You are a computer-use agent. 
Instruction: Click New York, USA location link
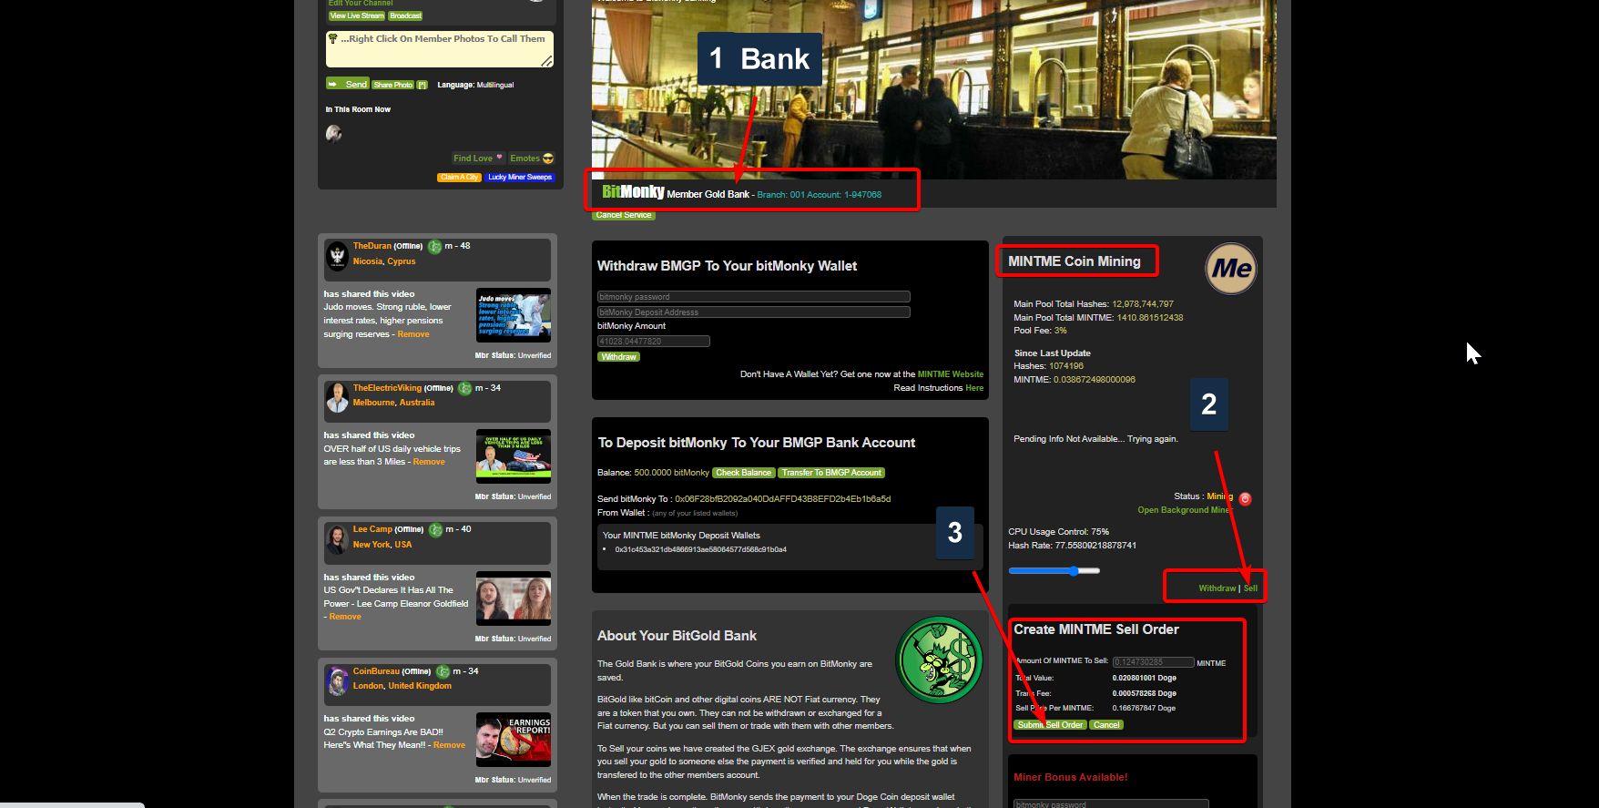(x=382, y=545)
